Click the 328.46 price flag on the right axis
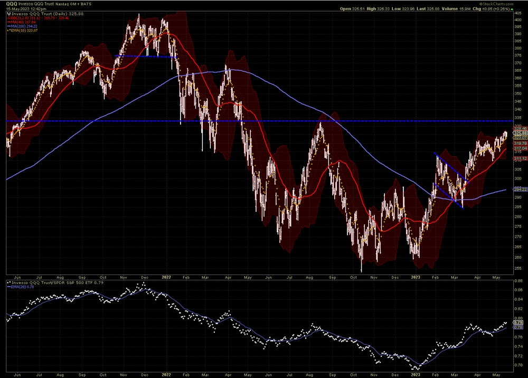528x378 pixels. coord(520,129)
